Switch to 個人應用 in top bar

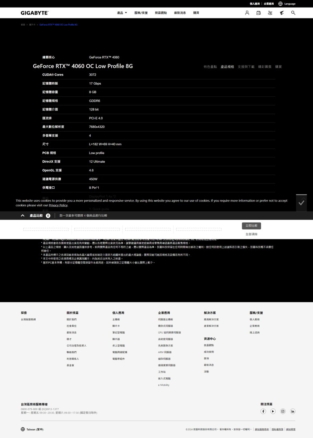tap(255, 4)
